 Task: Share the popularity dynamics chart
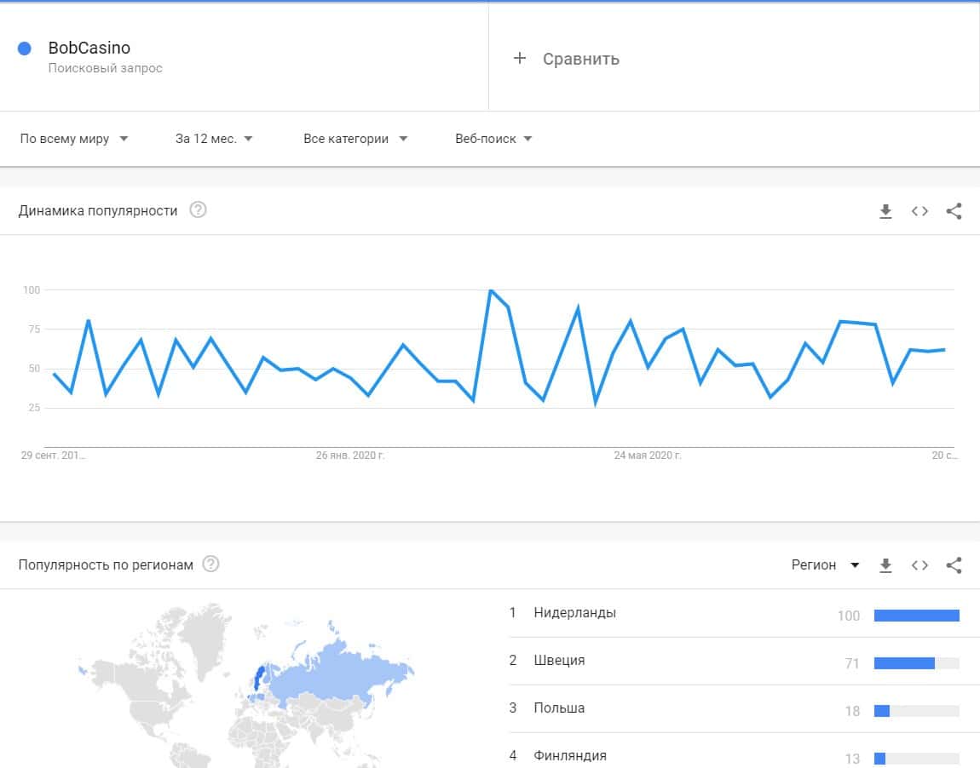coord(954,212)
